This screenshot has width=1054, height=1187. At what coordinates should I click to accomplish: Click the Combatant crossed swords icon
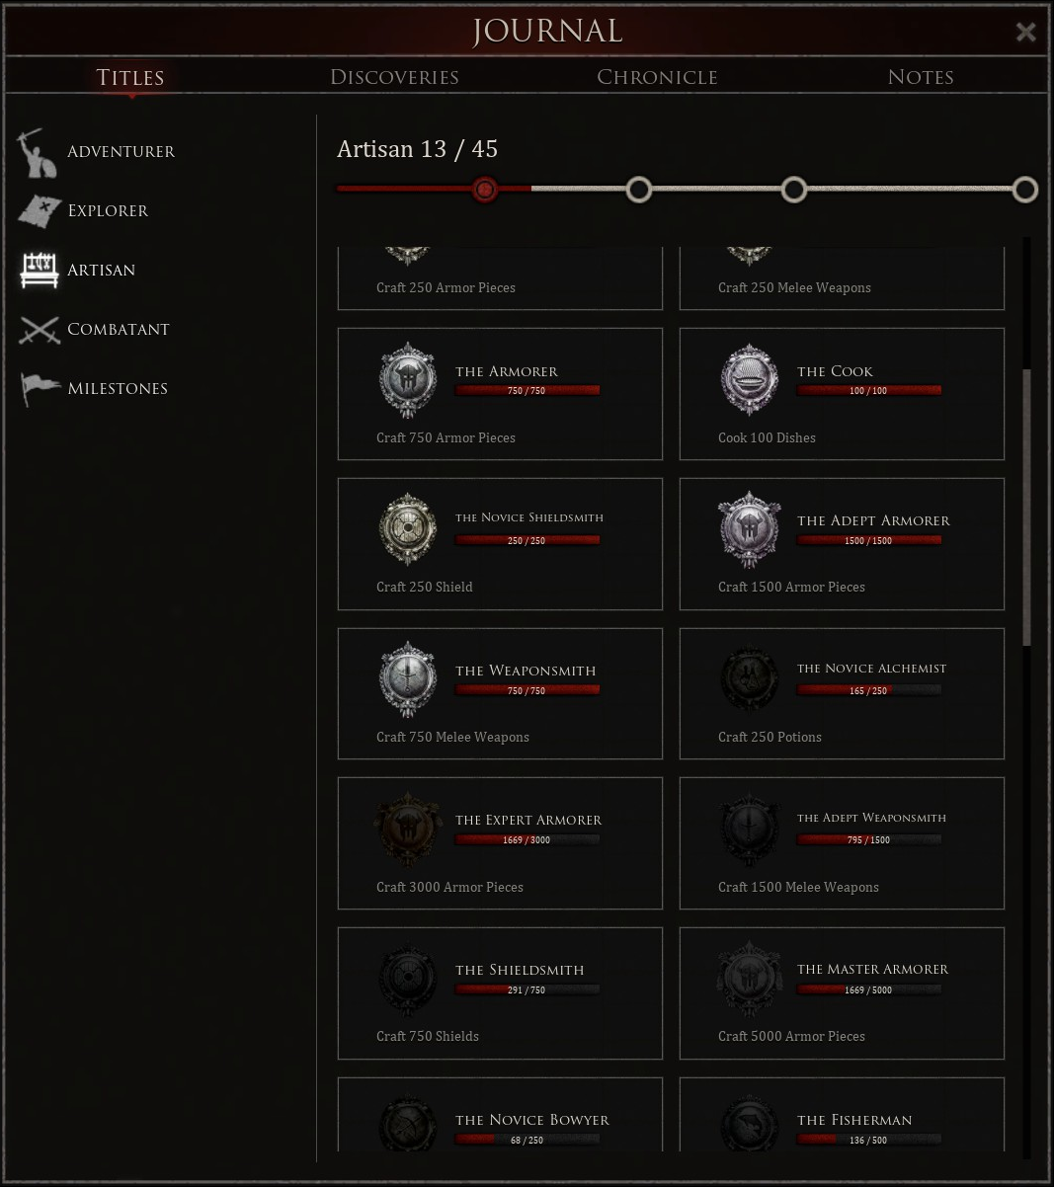pyautogui.click(x=40, y=330)
